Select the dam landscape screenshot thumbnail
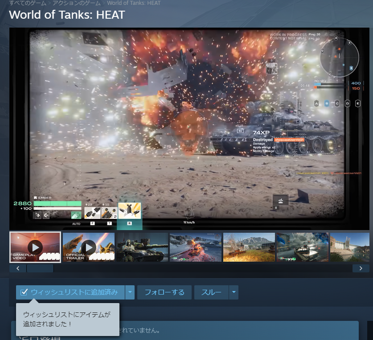The width and height of the screenshot is (373, 340). click(x=350, y=247)
